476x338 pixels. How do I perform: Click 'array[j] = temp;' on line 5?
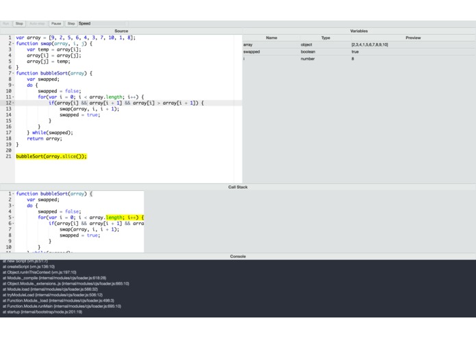49,62
